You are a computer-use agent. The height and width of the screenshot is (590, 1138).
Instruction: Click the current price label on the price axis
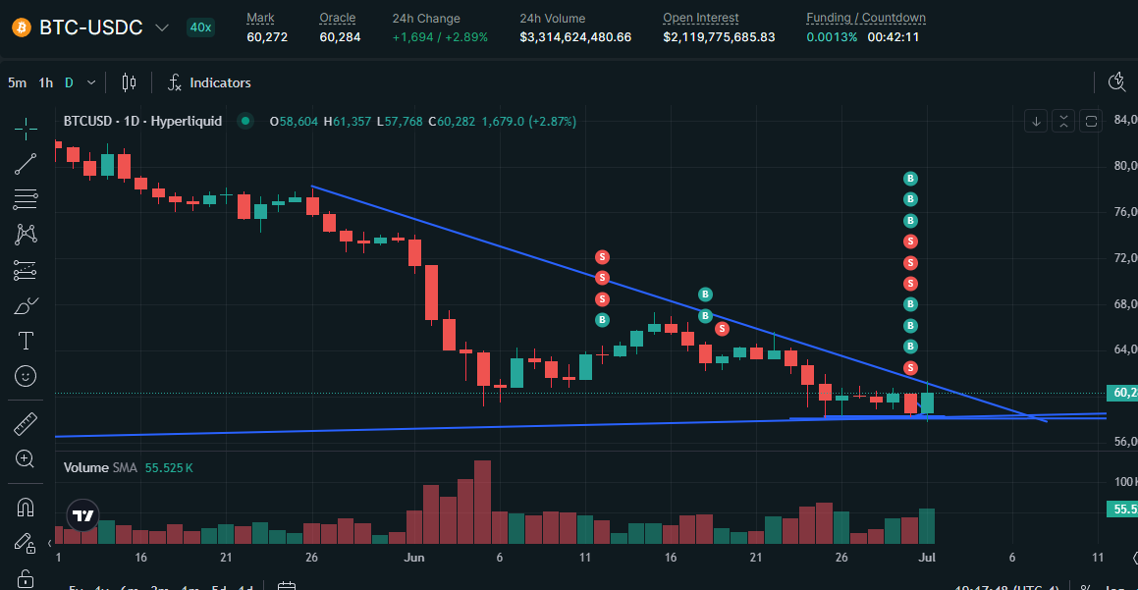pyautogui.click(x=1122, y=393)
